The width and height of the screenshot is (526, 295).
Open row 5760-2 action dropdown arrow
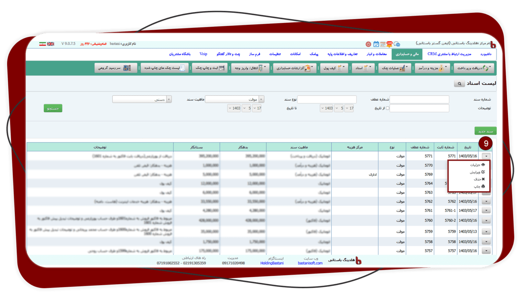click(x=486, y=221)
